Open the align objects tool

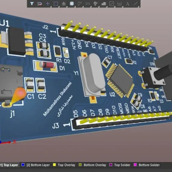[x=64, y=3]
